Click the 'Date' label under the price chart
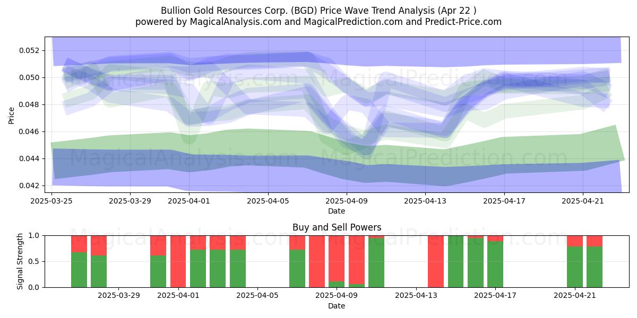Screen dimensions: 637x318 (x=337, y=211)
